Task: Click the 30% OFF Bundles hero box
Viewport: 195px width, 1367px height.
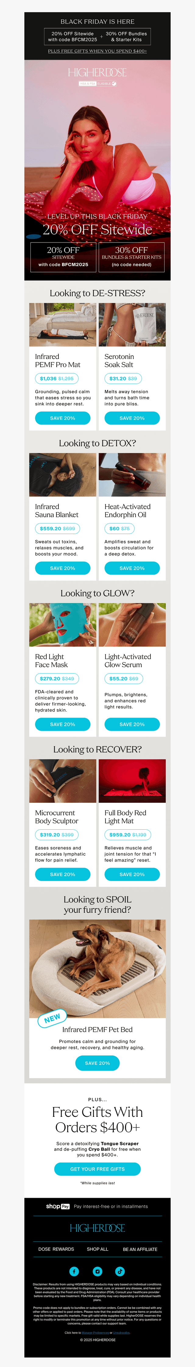Action: (x=131, y=257)
